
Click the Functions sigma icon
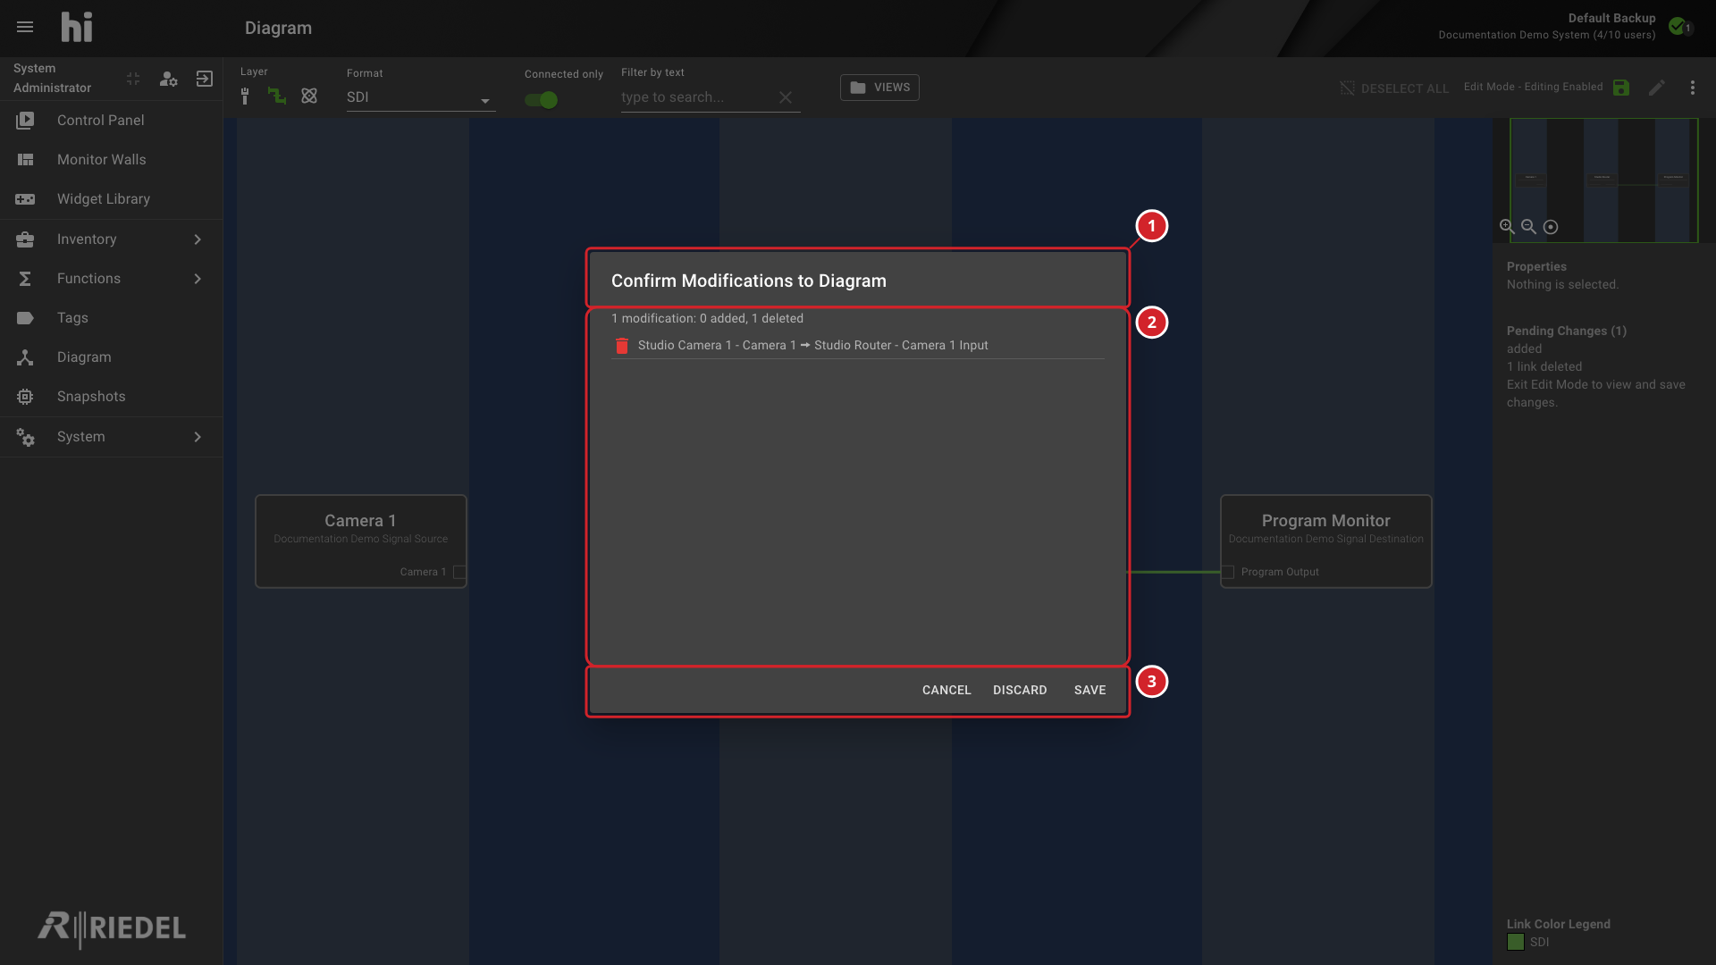click(25, 279)
